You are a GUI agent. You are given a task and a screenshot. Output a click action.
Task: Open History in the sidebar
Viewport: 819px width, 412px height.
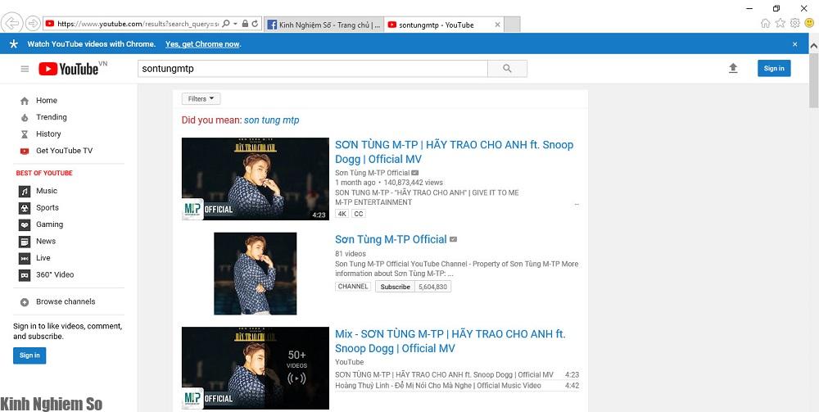coord(48,134)
